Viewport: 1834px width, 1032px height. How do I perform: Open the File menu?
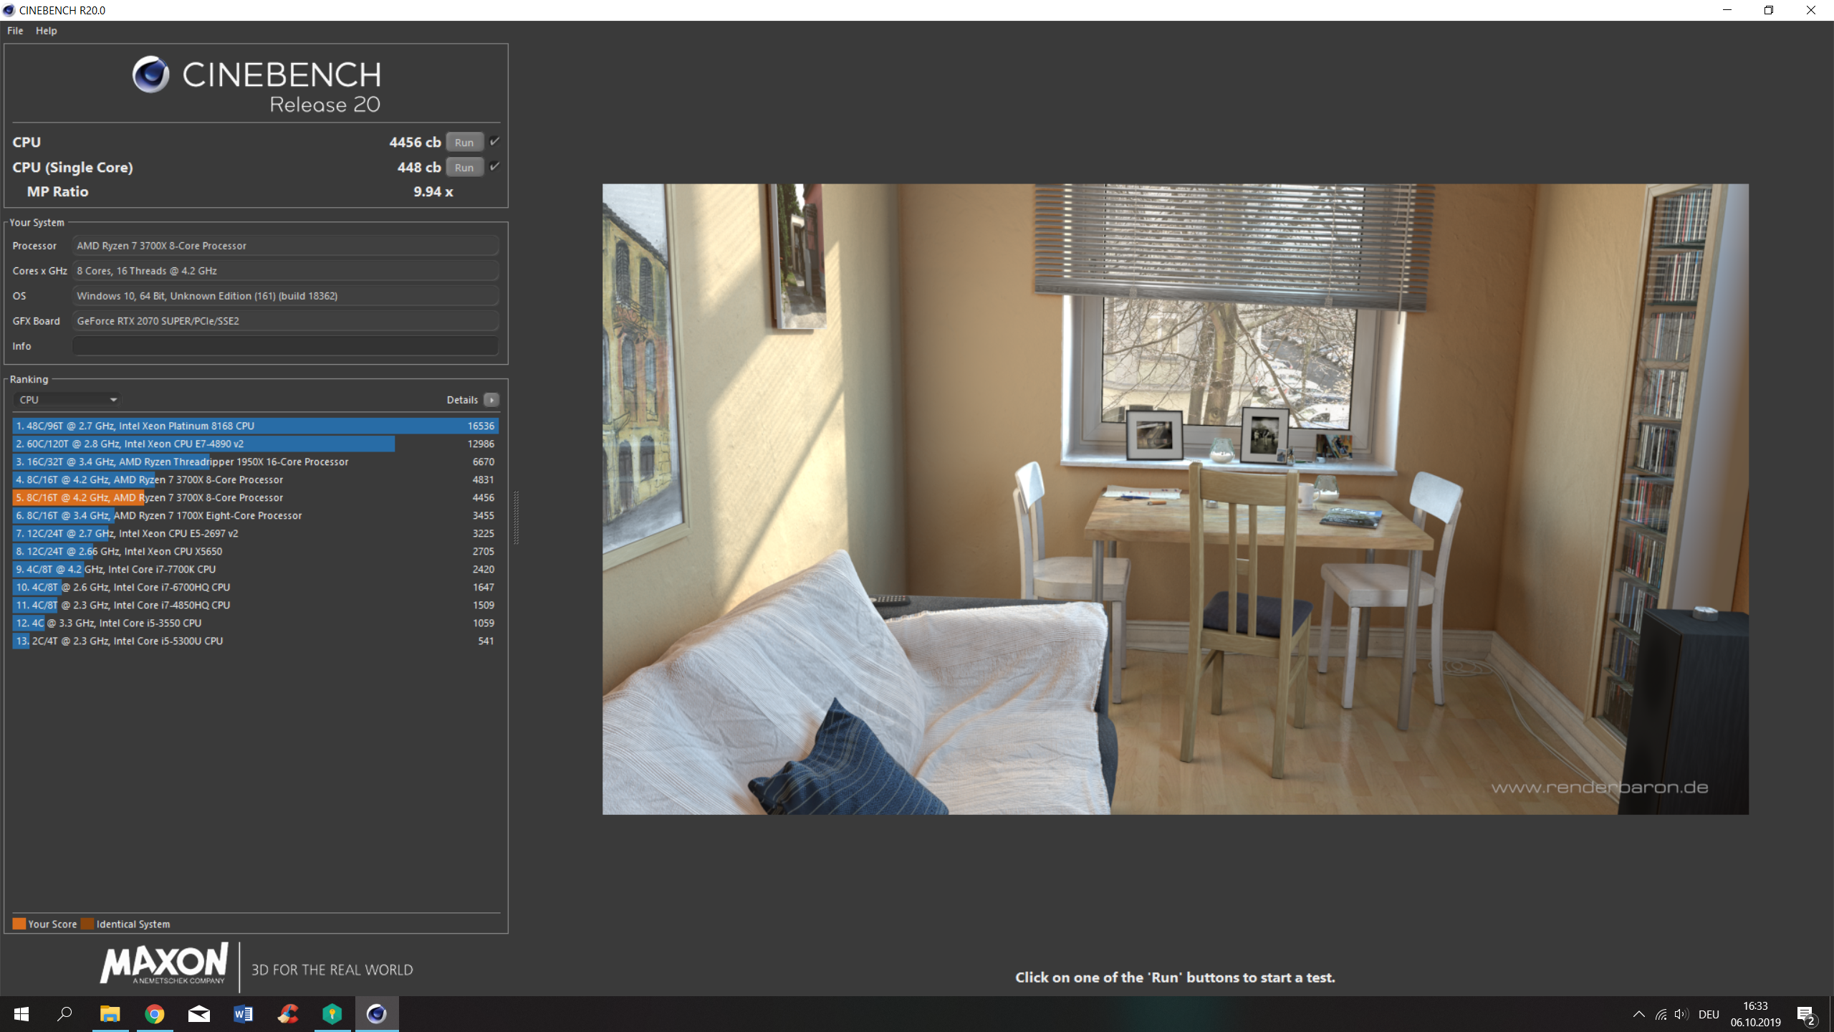[x=15, y=31]
